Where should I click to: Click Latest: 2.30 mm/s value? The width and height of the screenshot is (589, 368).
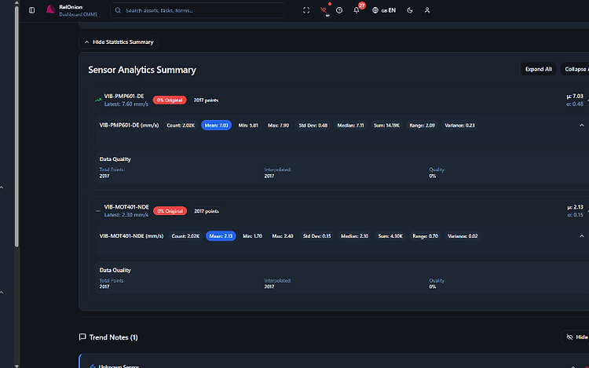tap(126, 215)
